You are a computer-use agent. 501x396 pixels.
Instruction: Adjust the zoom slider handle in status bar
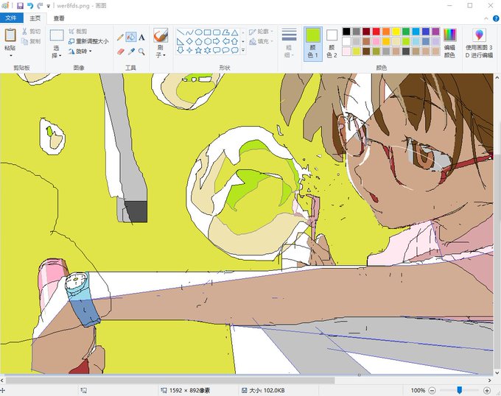click(x=459, y=390)
